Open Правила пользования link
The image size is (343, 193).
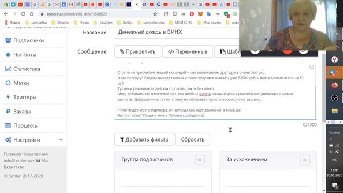click(26, 154)
